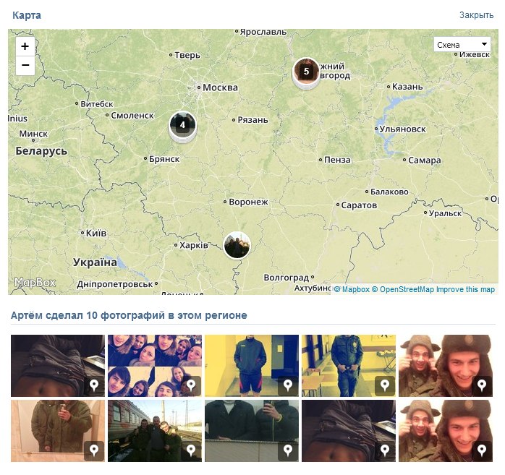Click the Пенза city label
The height and width of the screenshot is (475, 505).
pyautogui.click(x=337, y=160)
